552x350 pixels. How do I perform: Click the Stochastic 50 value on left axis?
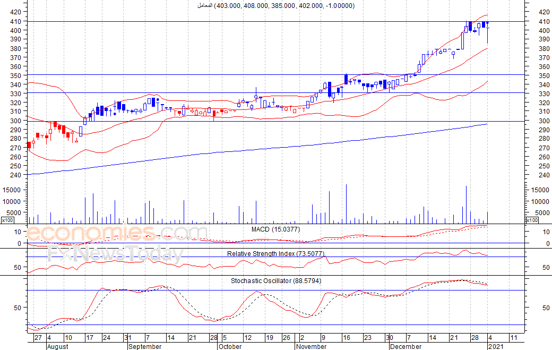[x=18, y=308]
